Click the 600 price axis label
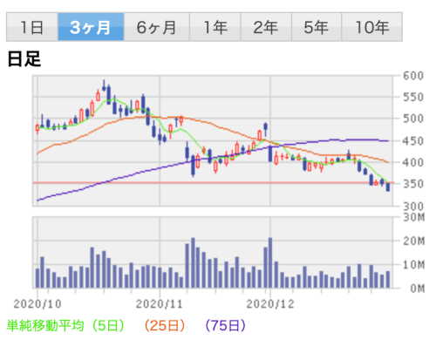The width and height of the screenshot is (436, 340). click(x=413, y=76)
